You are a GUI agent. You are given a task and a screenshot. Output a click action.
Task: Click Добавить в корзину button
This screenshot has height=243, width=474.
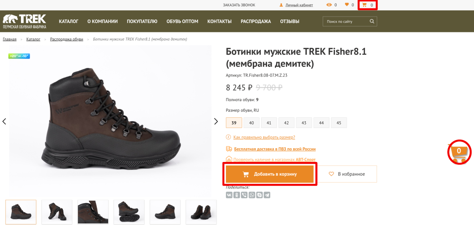[x=270, y=174]
